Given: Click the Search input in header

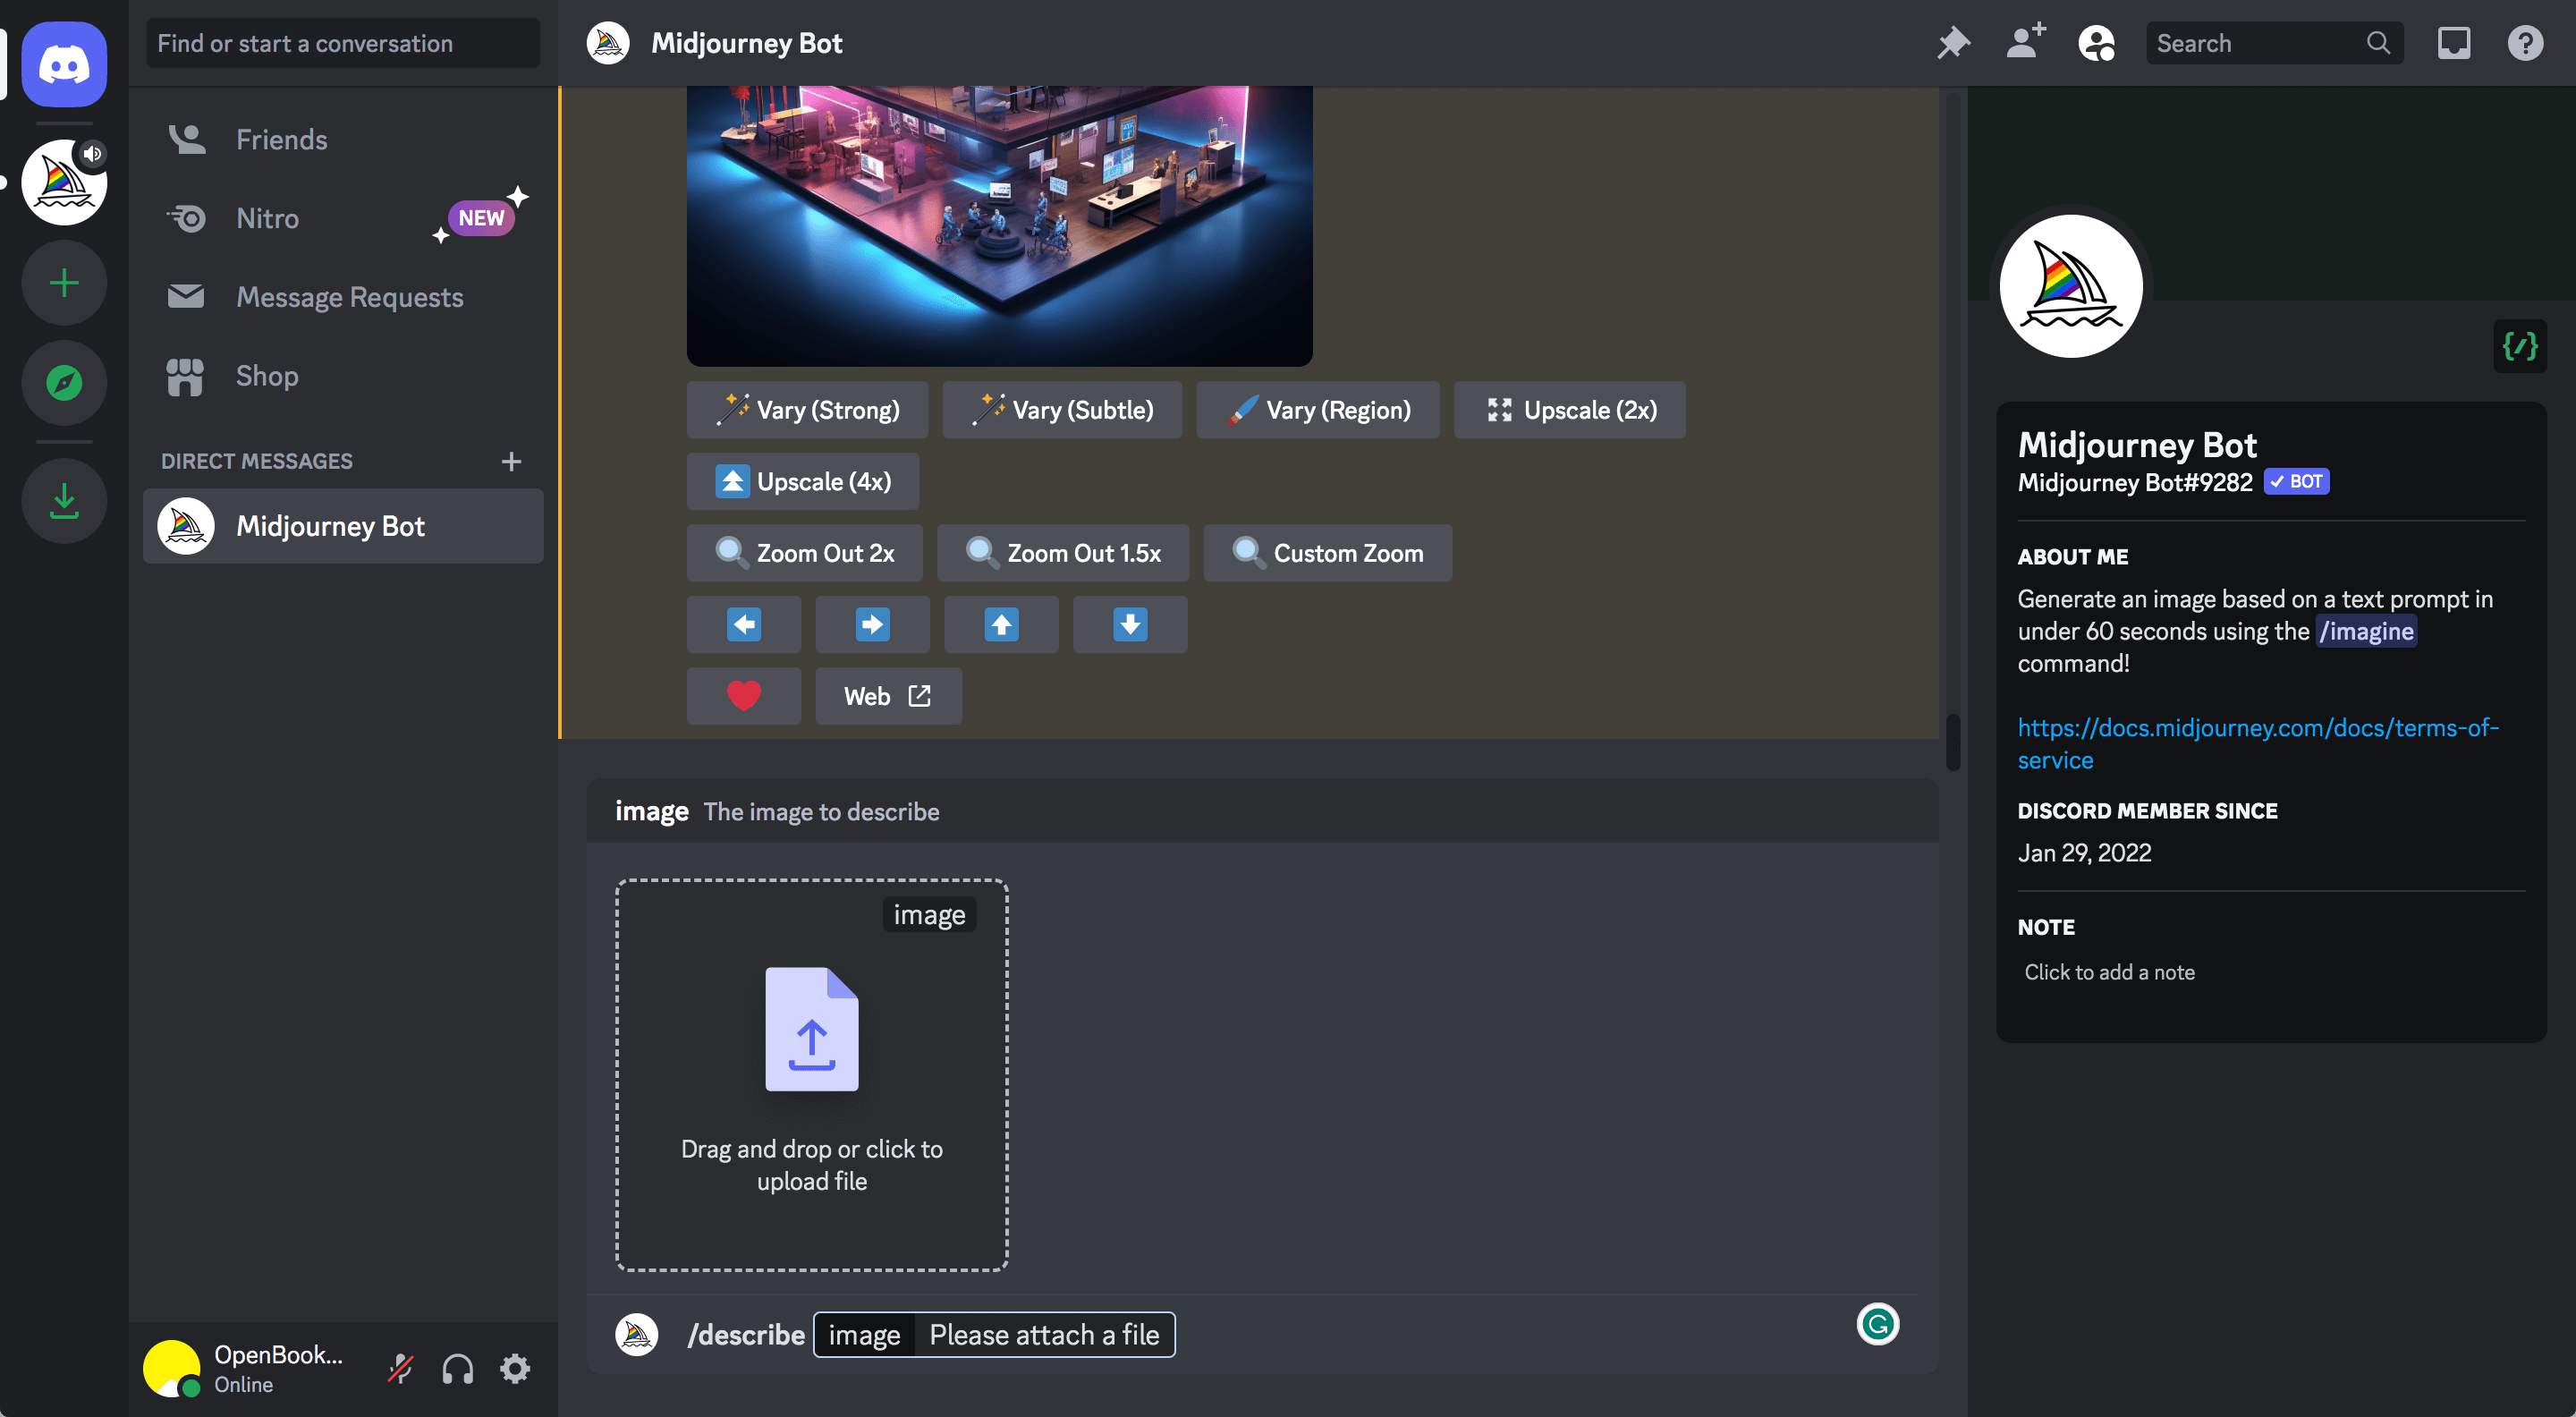Looking at the screenshot, I should (x=2273, y=43).
